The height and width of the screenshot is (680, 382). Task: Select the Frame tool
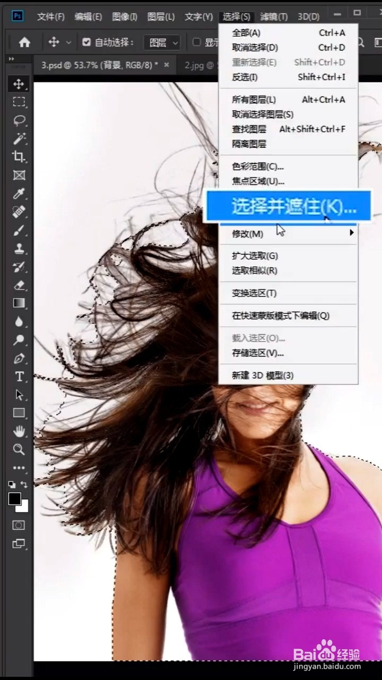coord(19,175)
